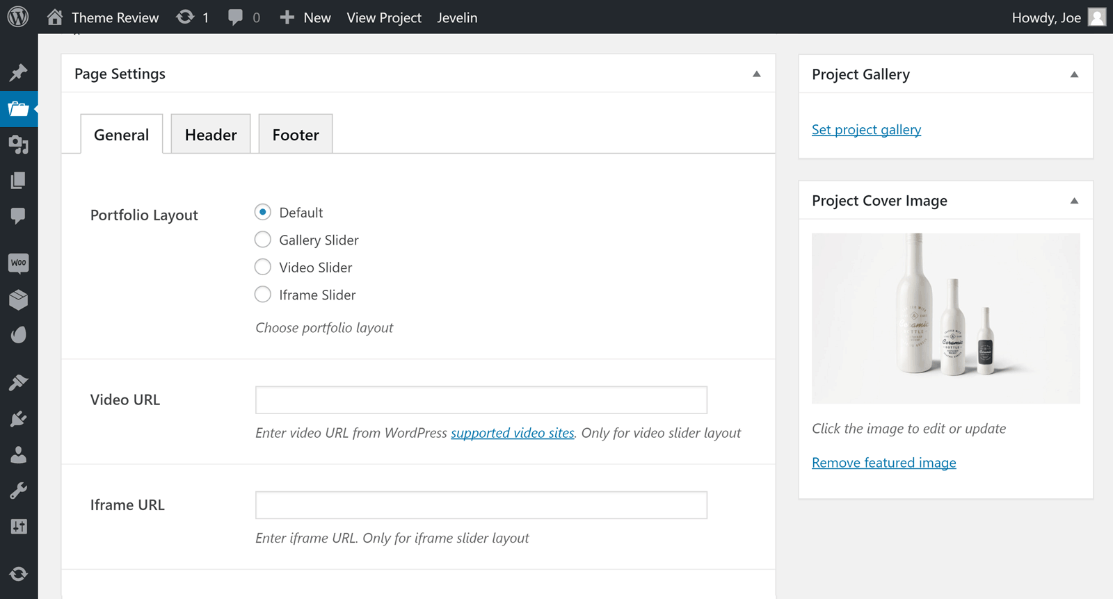Click the WordPress logo icon
Screen dimensions: 1113x599
pyautogui.click(x=18, y=17)
